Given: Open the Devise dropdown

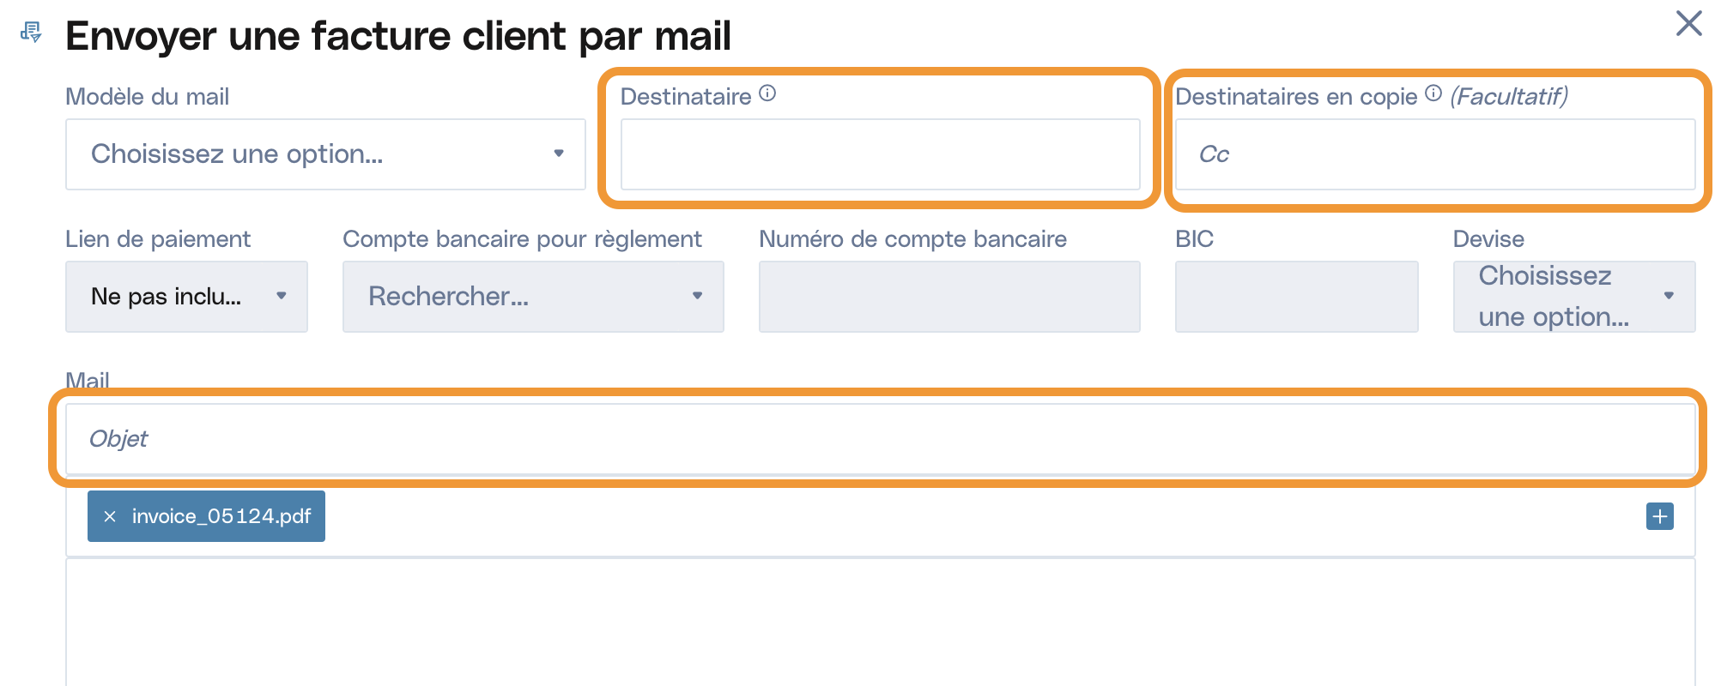Looking at the screenshot, I should [1574, 297].
